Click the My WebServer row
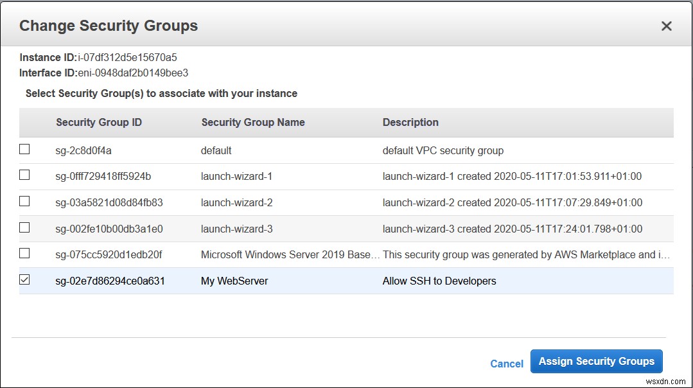 321,279
